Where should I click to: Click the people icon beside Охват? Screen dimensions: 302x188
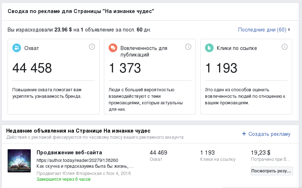pos(17,48)
